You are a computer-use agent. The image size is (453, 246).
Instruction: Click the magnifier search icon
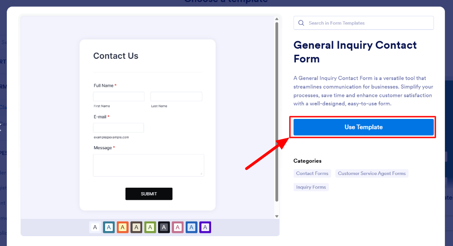(301, 23)
